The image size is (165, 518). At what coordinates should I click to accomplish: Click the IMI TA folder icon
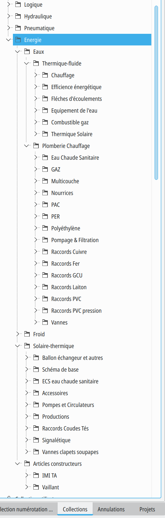coord(36,475)
